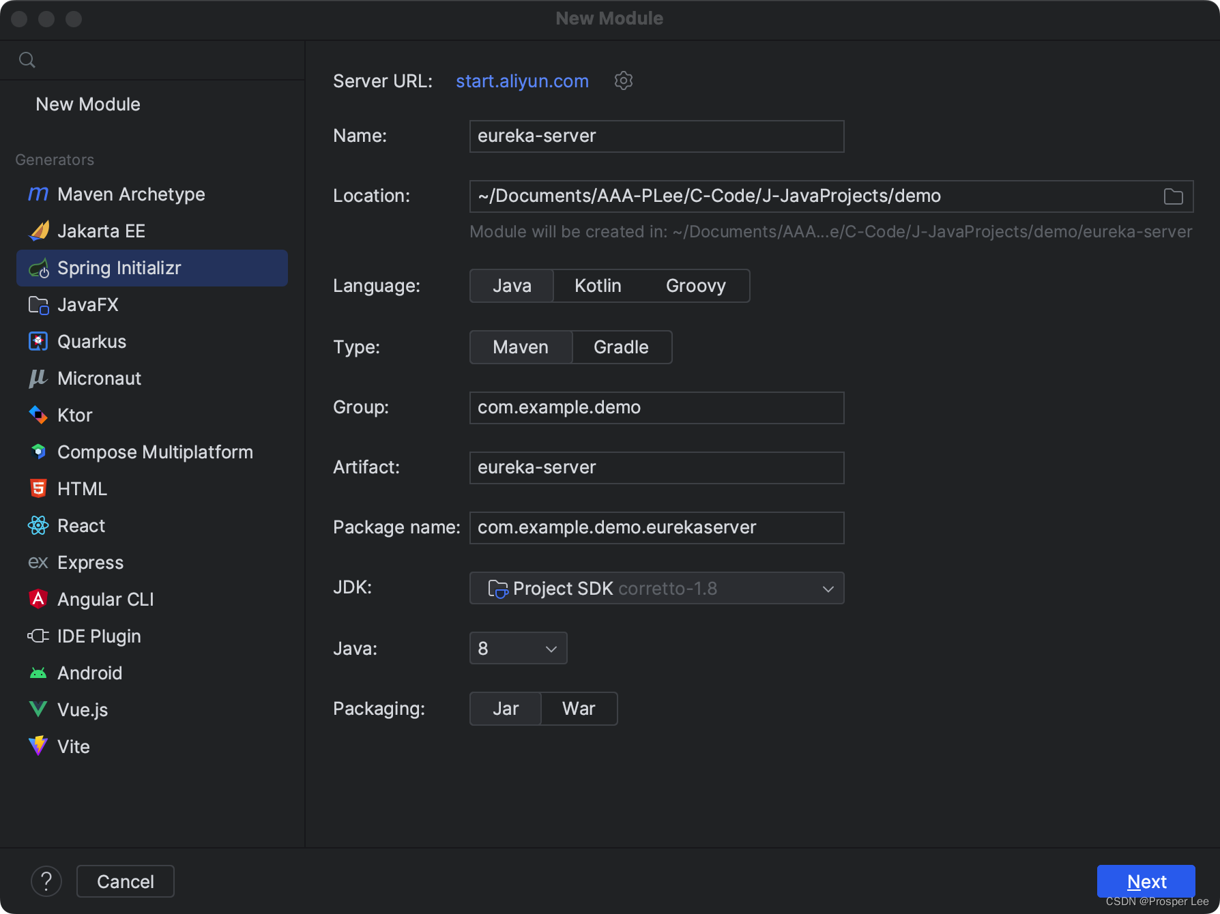Screen dimensions: 1220x914
Task: Open the JDK Project SDK dropdown
Action: (657, 588)
